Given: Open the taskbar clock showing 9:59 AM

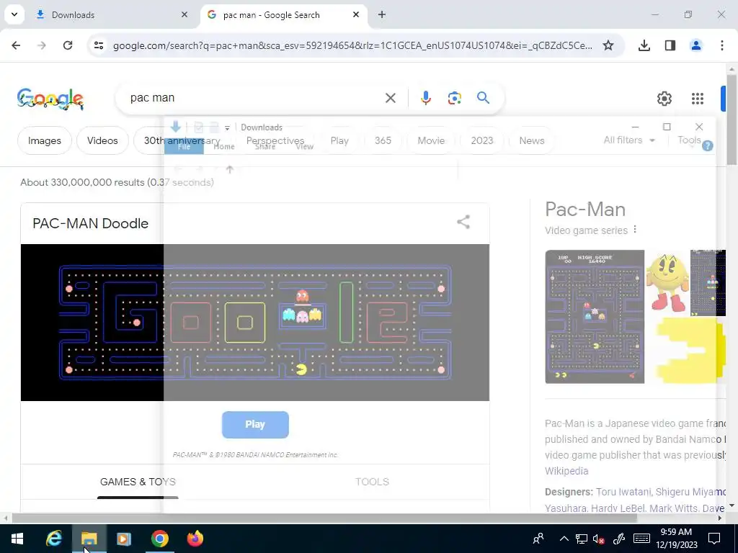Looking at the screenshot, I should [676, 539].
